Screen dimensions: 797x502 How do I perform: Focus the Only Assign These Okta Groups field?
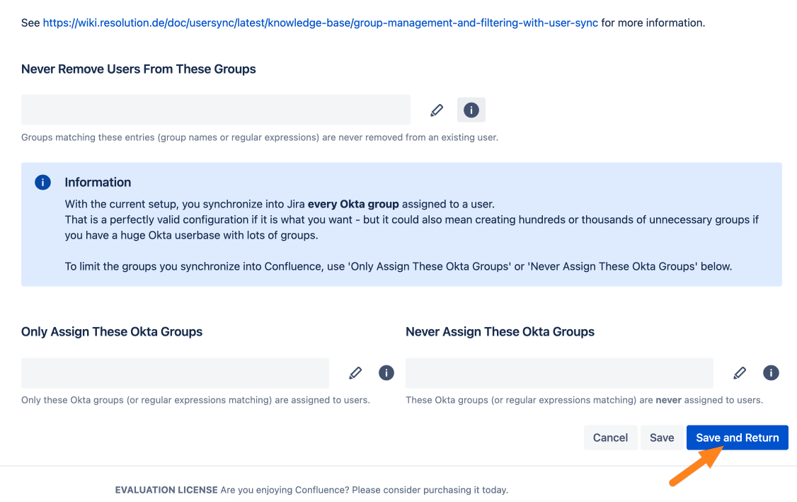pos(175,372)
